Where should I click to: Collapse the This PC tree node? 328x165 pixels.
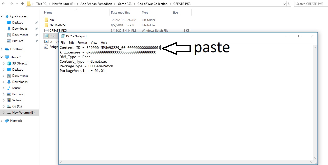coord(2,57)
